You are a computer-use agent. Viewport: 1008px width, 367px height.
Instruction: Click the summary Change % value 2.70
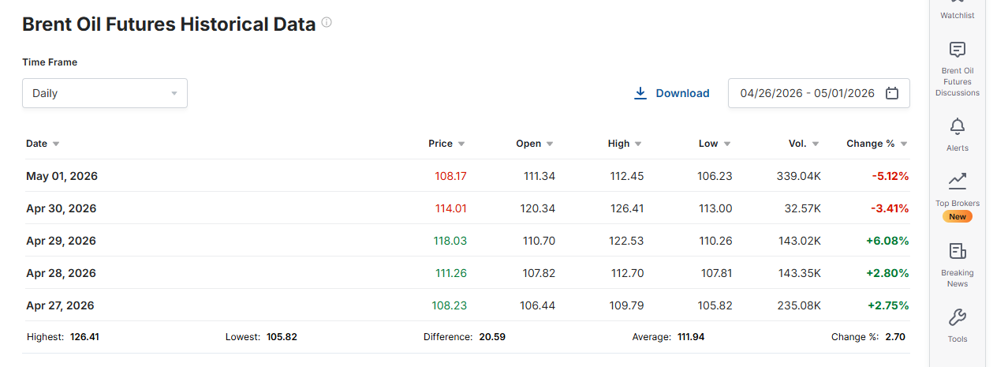tap(895, 337)
